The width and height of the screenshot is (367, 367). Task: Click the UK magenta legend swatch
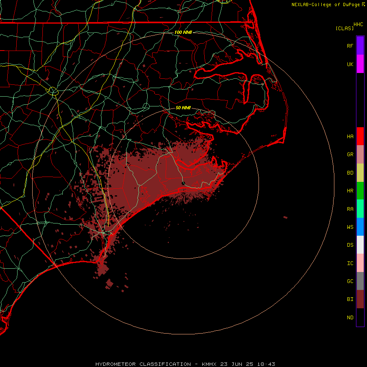point(360,64)
